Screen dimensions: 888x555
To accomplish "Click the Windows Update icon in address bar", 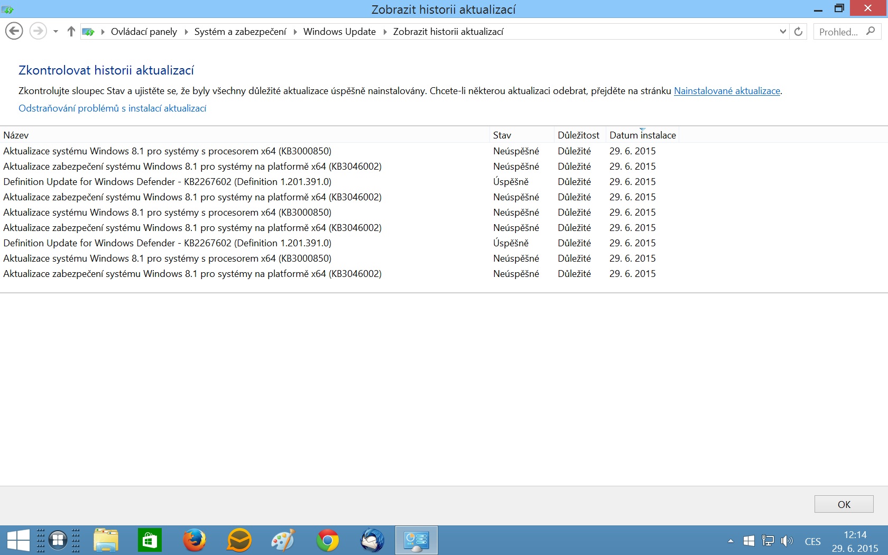I will click(88, 32).
